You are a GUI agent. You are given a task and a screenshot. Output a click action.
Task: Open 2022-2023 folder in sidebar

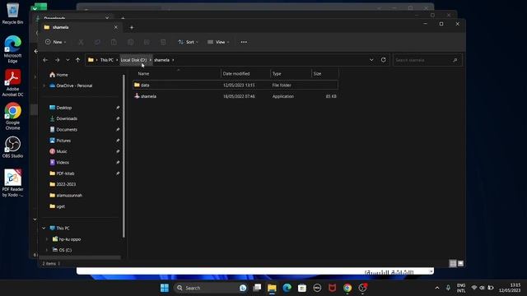click(x=63, y=184)
